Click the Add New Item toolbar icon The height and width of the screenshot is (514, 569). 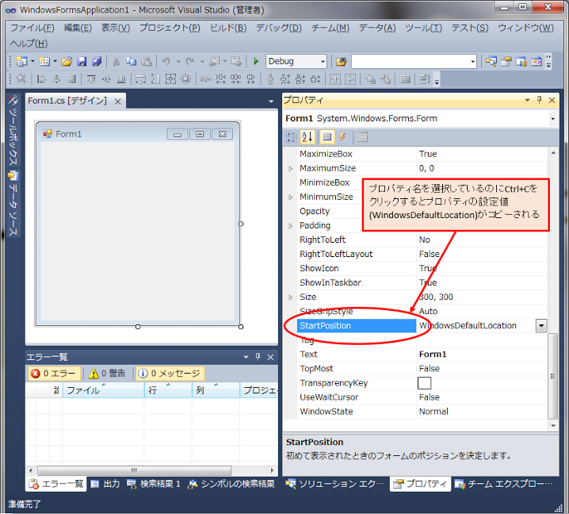[44, 61]
